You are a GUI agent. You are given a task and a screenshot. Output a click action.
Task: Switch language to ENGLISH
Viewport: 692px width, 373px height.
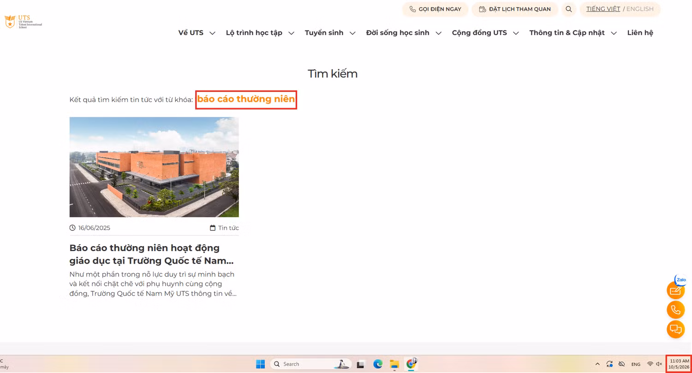pyautogui.click(x=640, y=9)
